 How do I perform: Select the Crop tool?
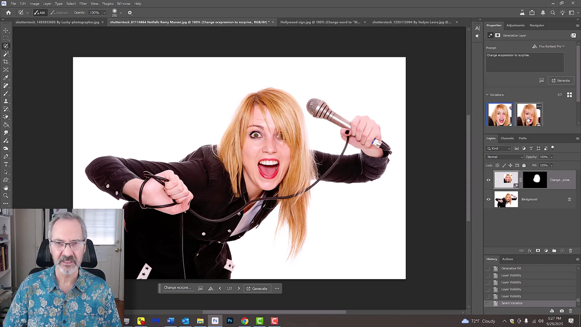click(x=6, y=61)
